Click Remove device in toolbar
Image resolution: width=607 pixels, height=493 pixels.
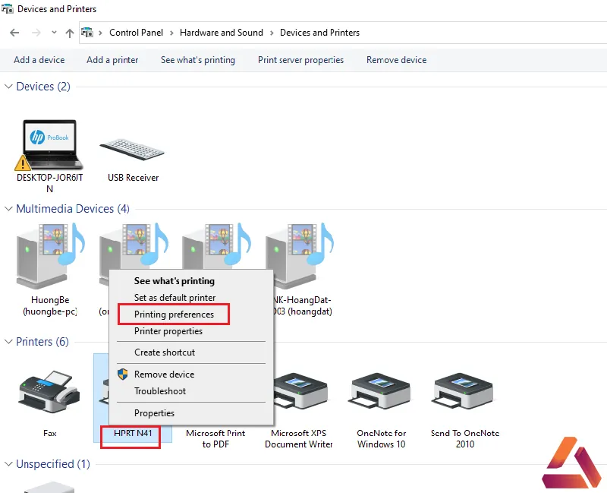click(x=396, y=60)
